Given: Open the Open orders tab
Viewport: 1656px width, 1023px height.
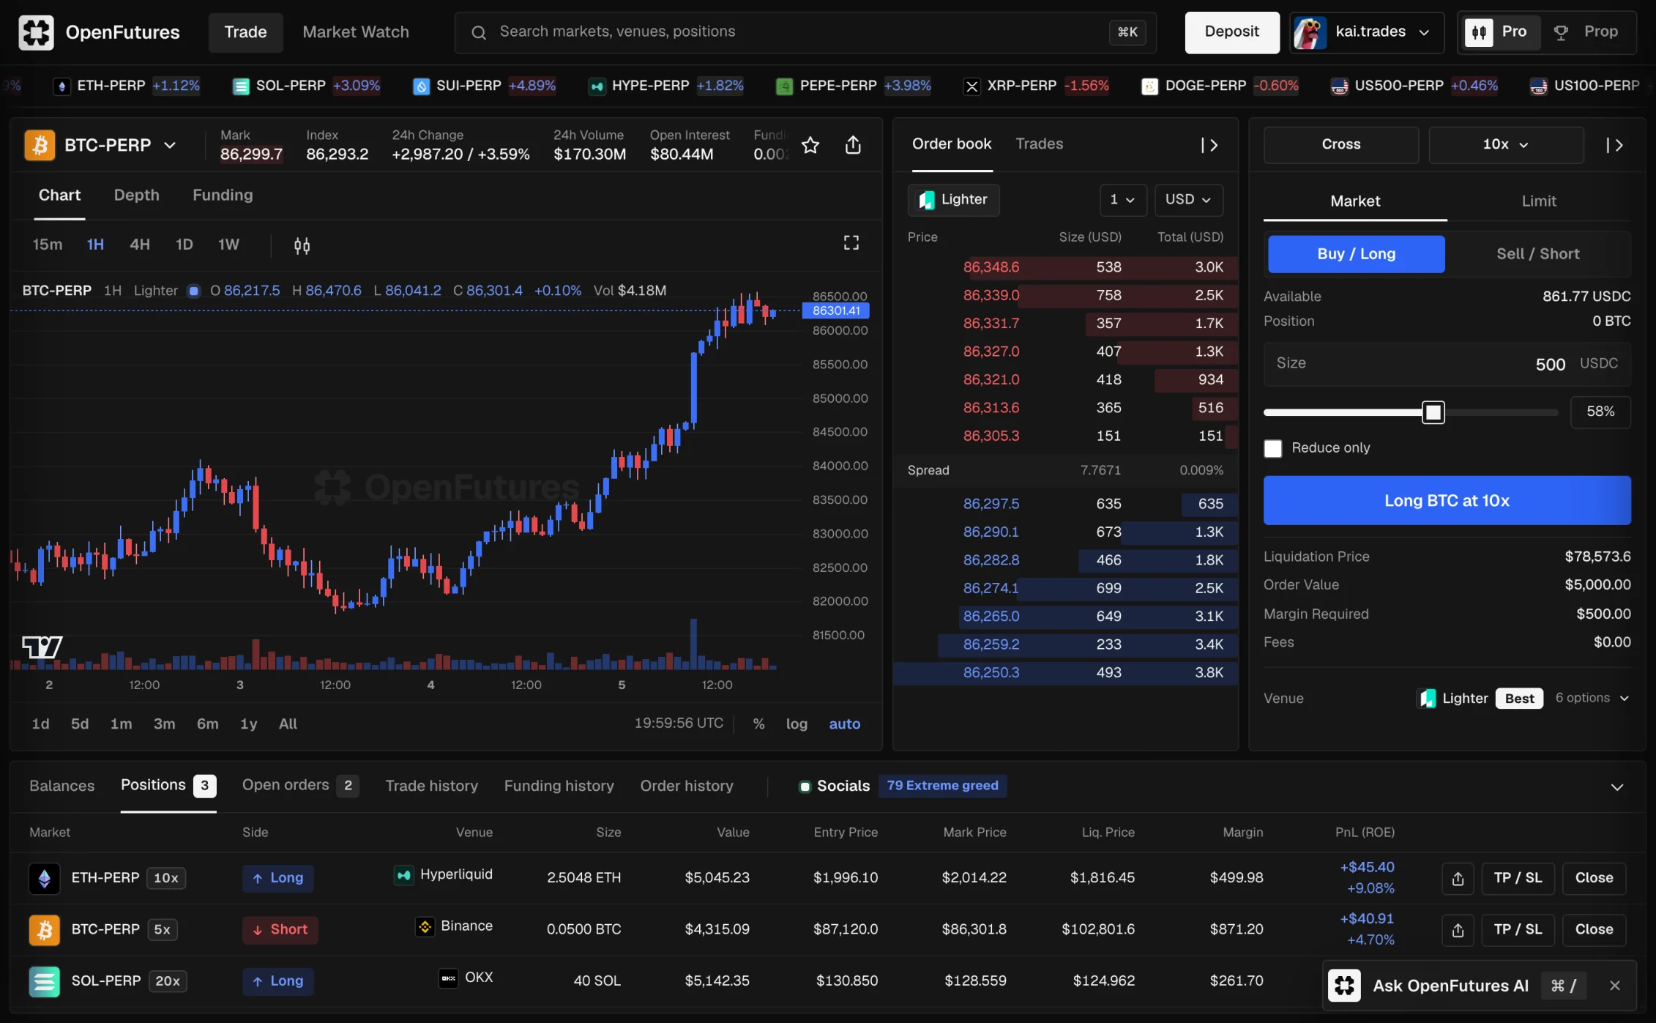Looking at the screenshot, I should [300, 786].
